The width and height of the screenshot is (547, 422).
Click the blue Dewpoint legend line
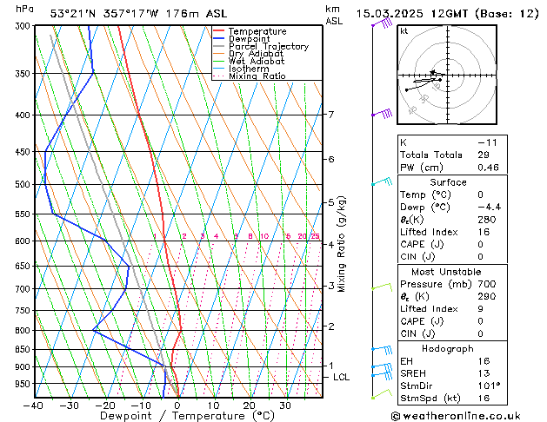[x=219, y=39]
